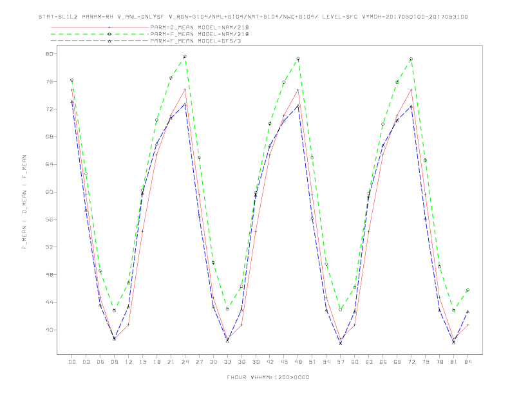Viewport: 510px width, 394px height.
Task: Click x-axis tick label 18
Action: [157, 362]
